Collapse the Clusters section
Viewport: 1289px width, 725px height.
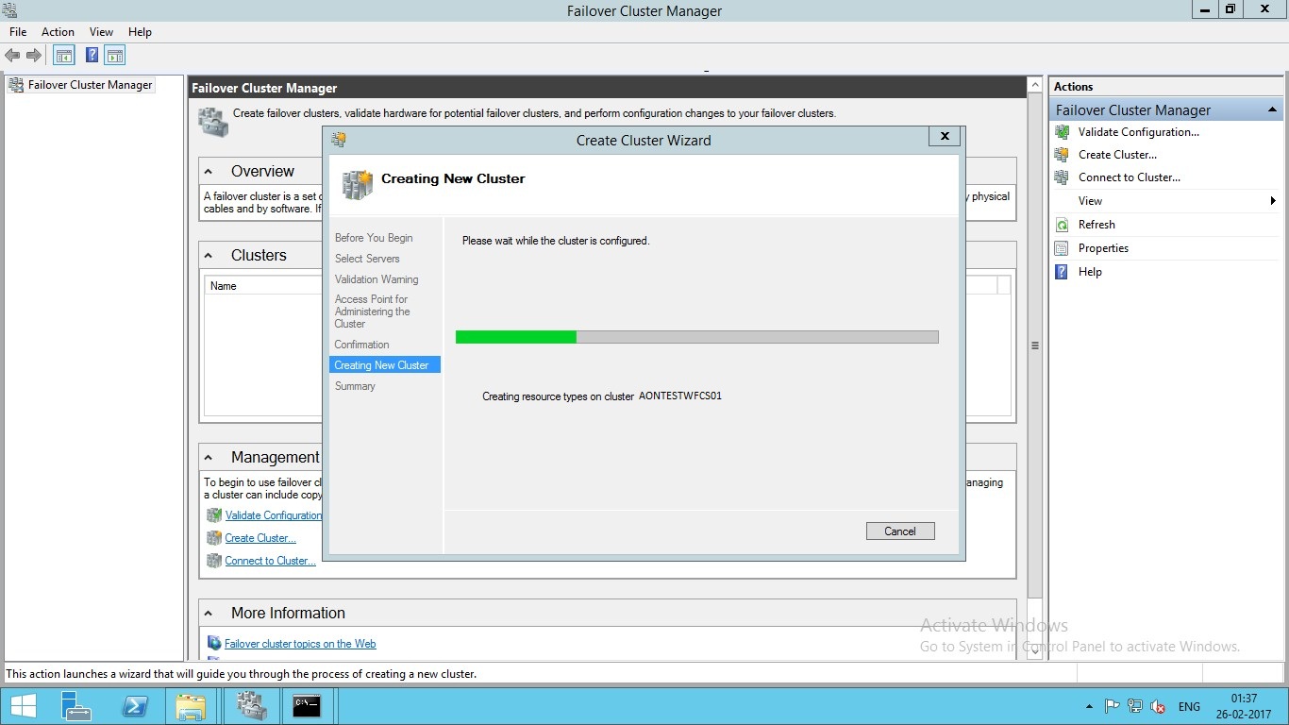click(x=209, y=256)
